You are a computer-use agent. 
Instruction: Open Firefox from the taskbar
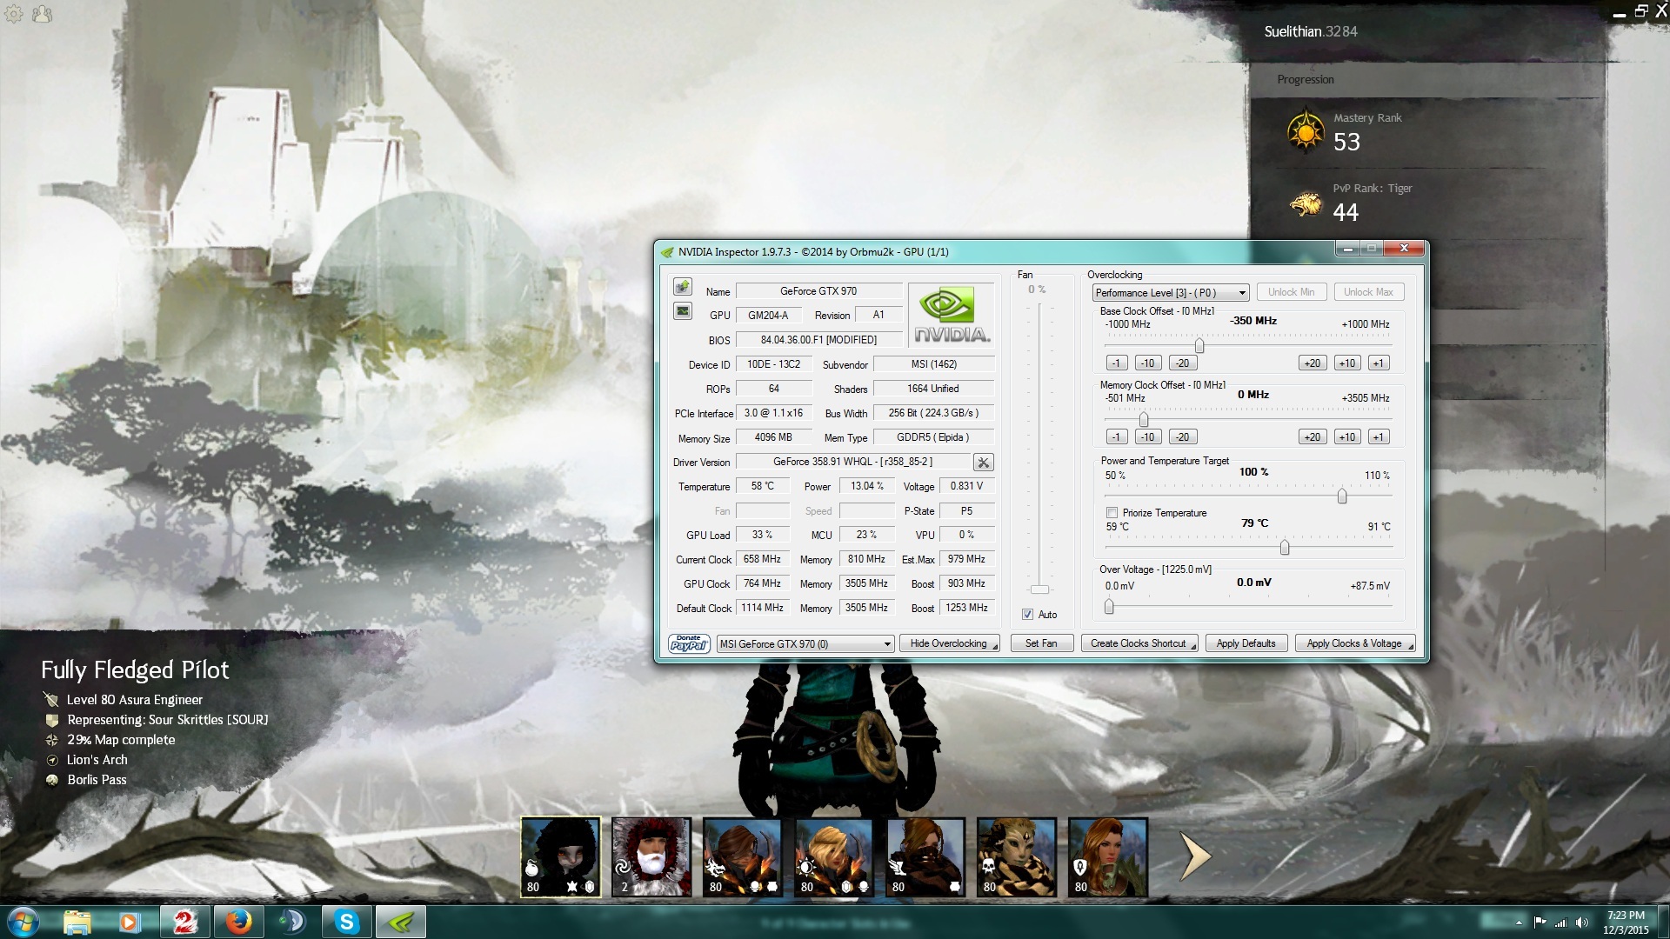(x=238, y=922)
